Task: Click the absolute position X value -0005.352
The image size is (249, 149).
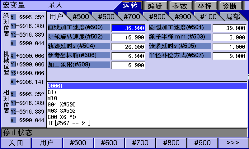Action: 30,17
